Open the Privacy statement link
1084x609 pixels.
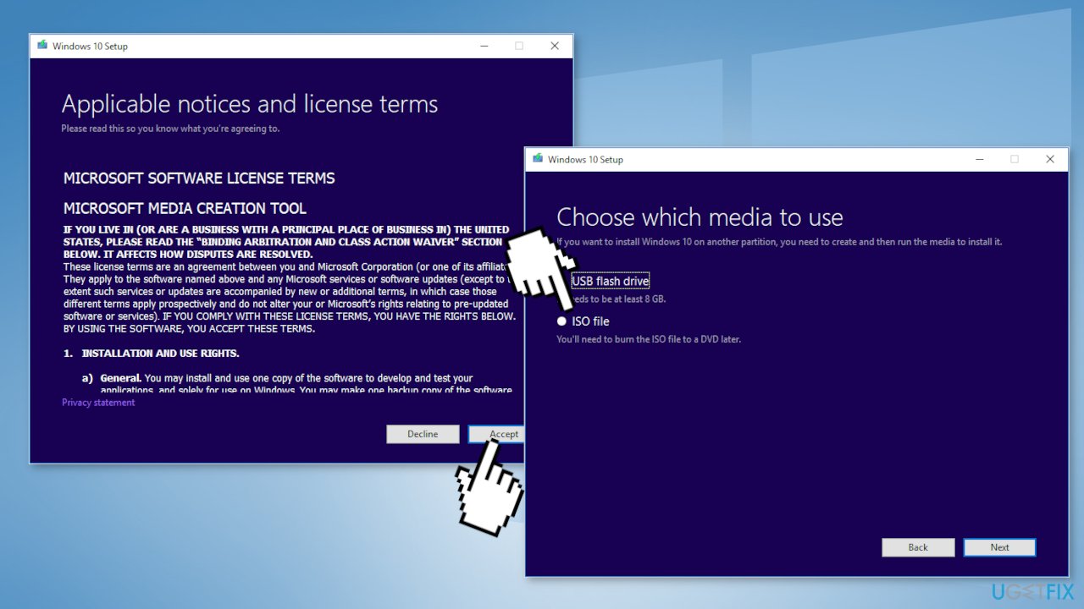coord(98,403)
